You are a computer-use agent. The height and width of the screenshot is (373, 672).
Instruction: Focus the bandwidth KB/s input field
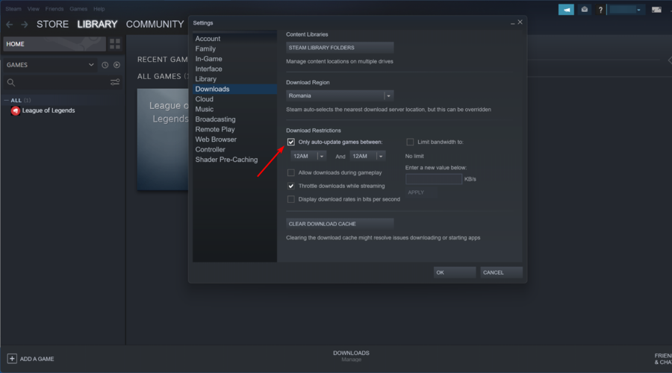click(434, 179)
